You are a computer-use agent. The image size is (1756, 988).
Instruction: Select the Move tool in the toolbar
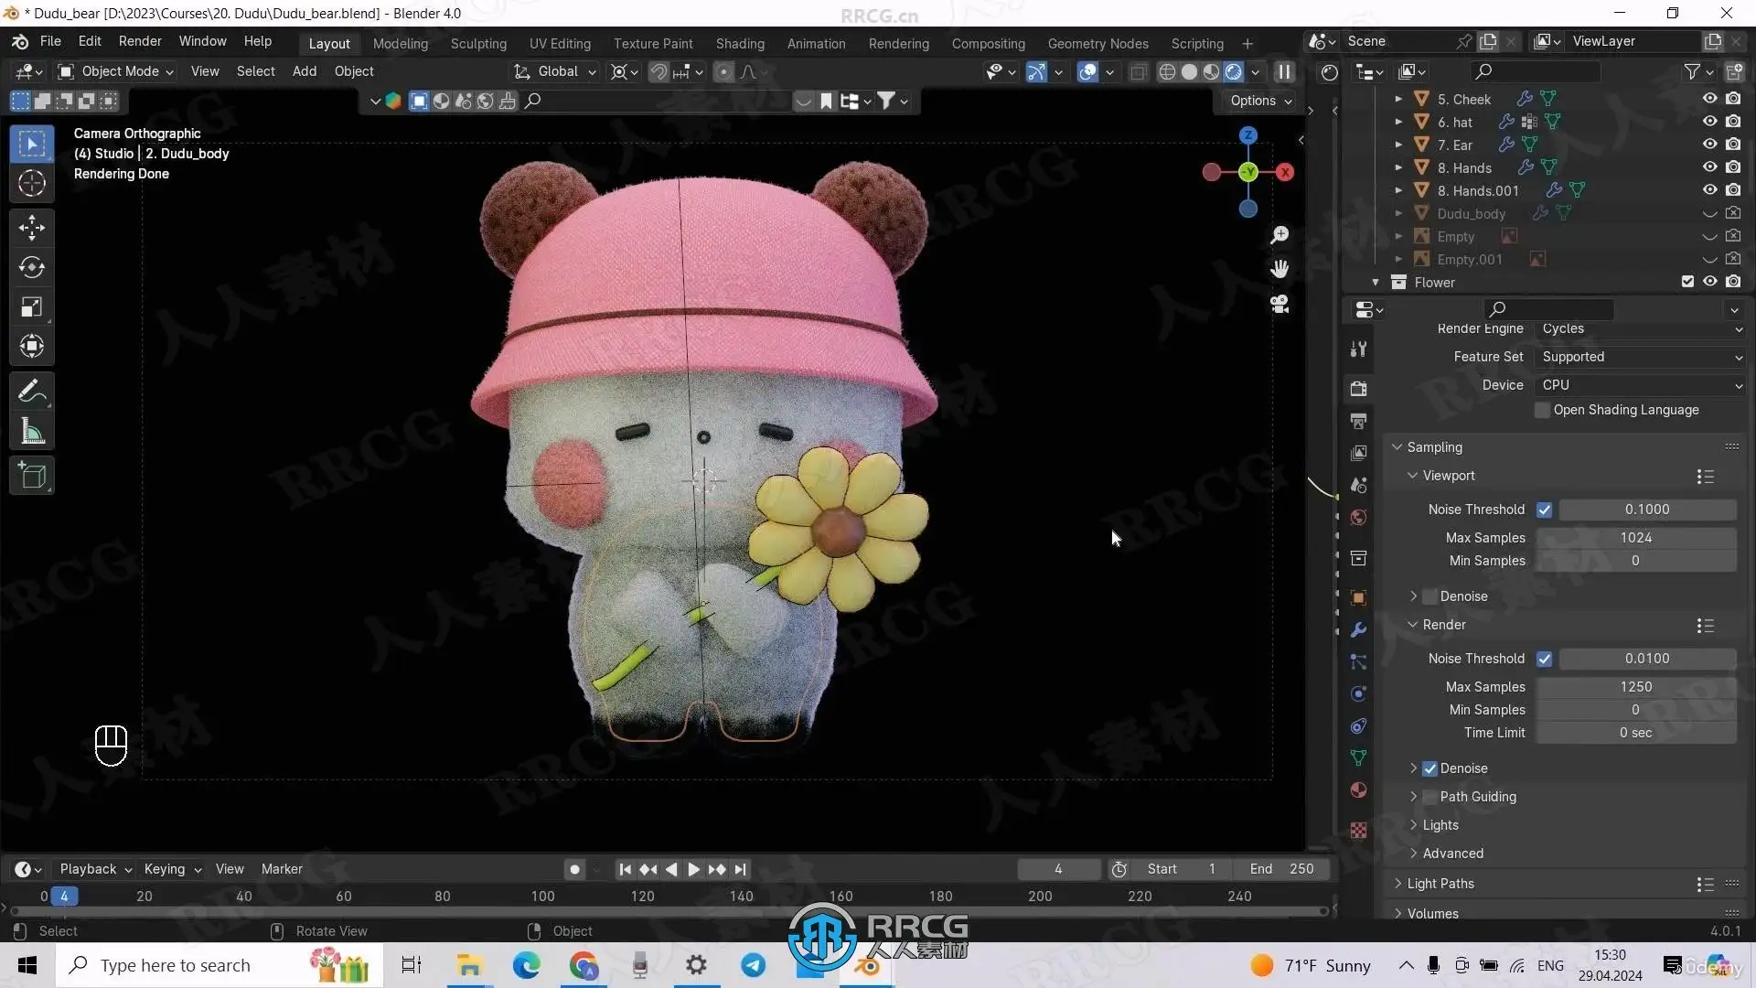[x=32, y=227]
